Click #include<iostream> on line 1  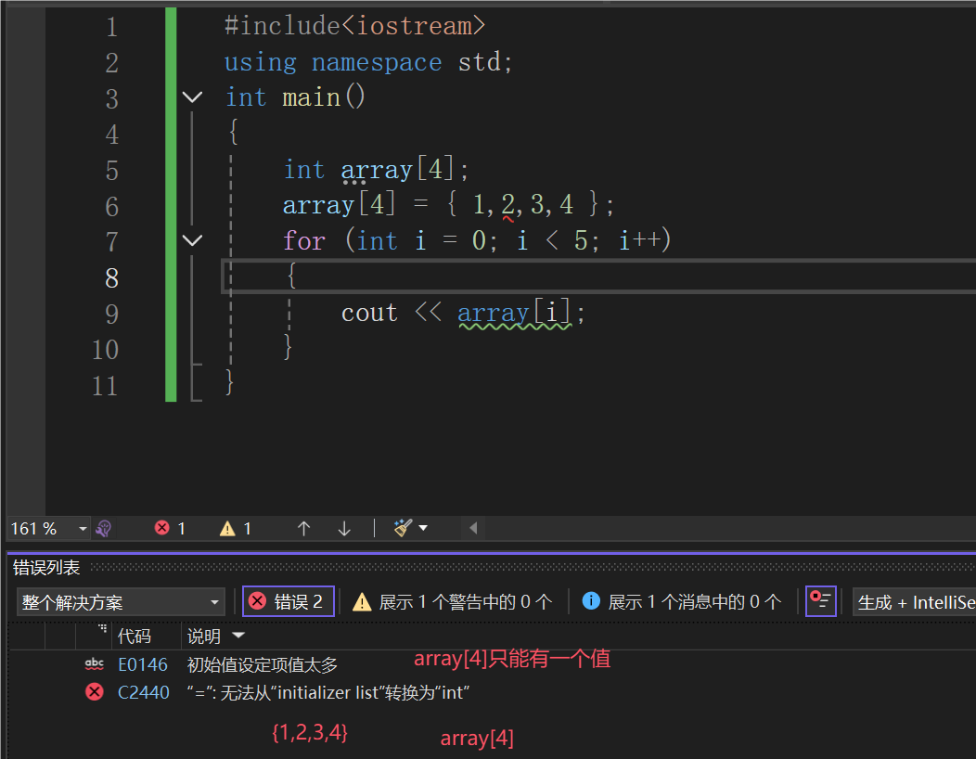[354, 26]
